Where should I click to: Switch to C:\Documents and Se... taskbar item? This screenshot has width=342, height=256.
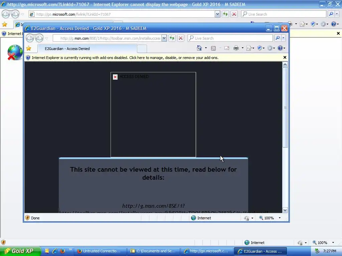154,251
